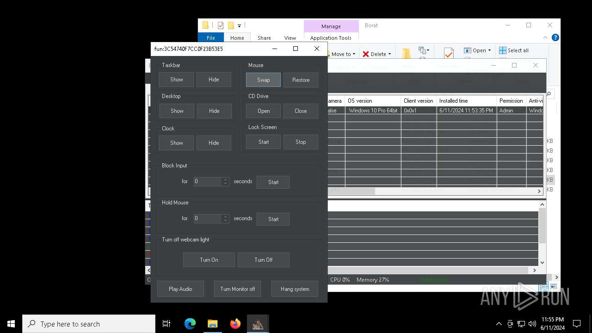The width and height of the screenshot is (592, 333).
Task: Click the Block Input seconds field
Action: 207,181
